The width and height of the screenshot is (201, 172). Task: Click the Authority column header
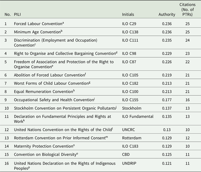[x=167, y=14]
